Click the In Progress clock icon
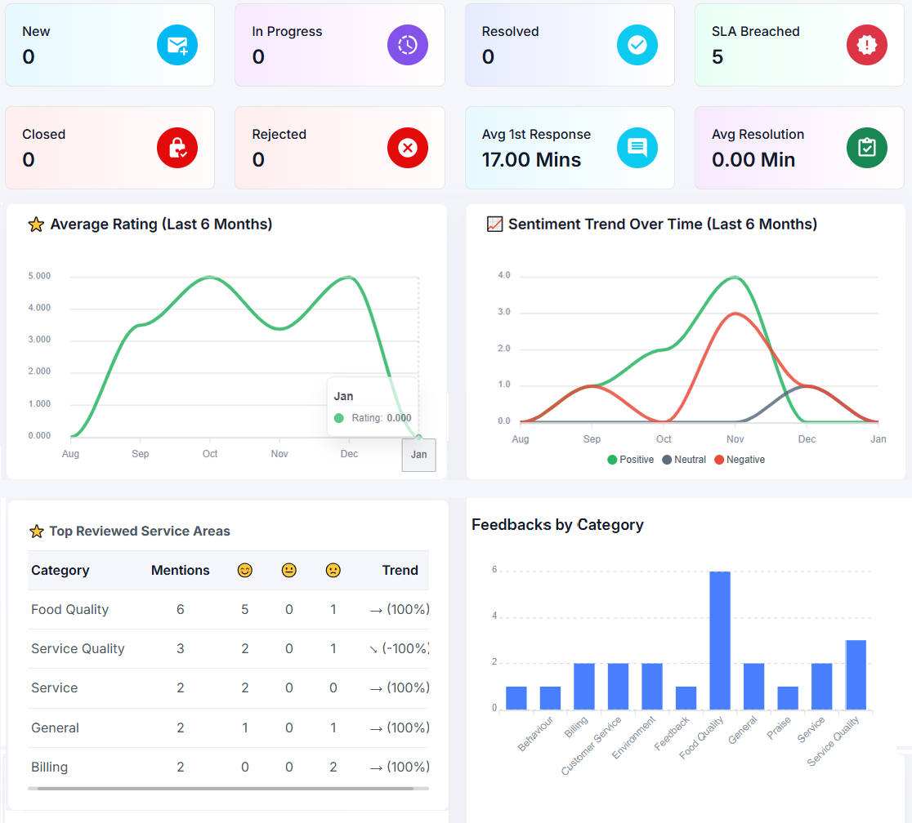Image resolution: width=912 pixels, height=823 pixels. click(407, 45)
